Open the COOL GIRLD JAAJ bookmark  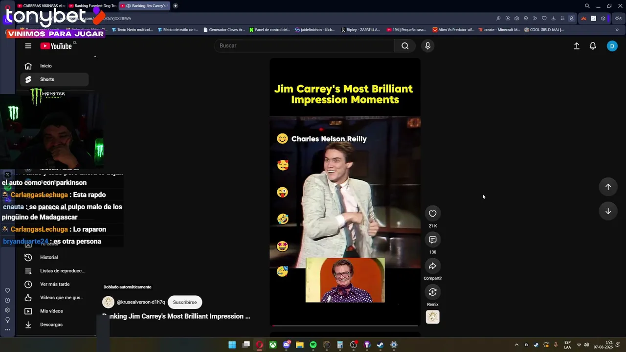(544, 30)
